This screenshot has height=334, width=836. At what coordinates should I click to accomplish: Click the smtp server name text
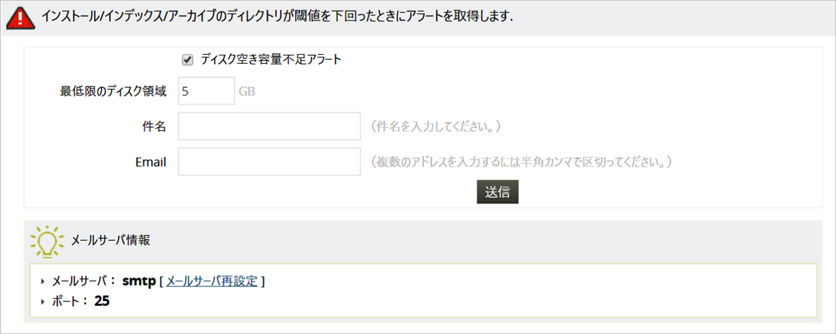[x=139, y=281]
